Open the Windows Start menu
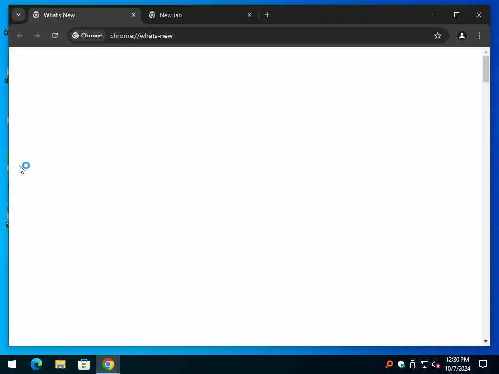 click(12, 364)
